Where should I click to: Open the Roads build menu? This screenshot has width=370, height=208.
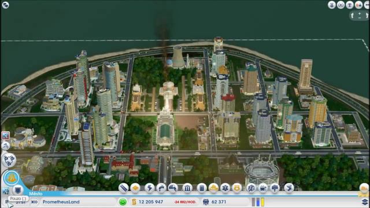123,188
